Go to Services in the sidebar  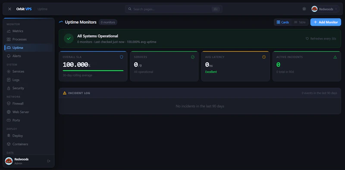pyautogui.click(x=28, y=71)
